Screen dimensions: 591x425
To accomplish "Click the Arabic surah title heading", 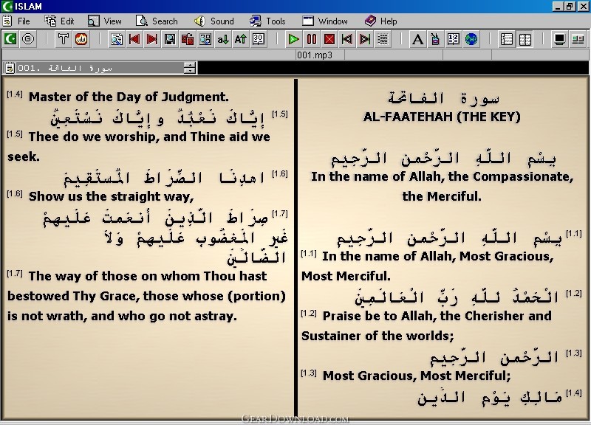I will tap(444, 98).
